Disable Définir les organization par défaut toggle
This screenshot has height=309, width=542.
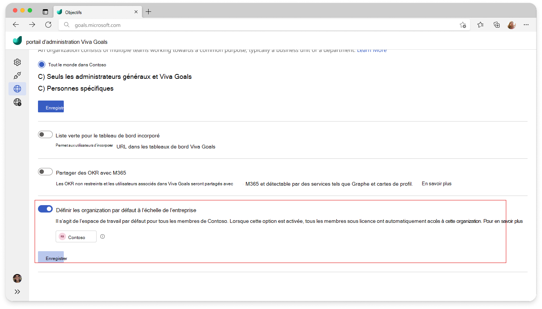click(x=45, y=209)
